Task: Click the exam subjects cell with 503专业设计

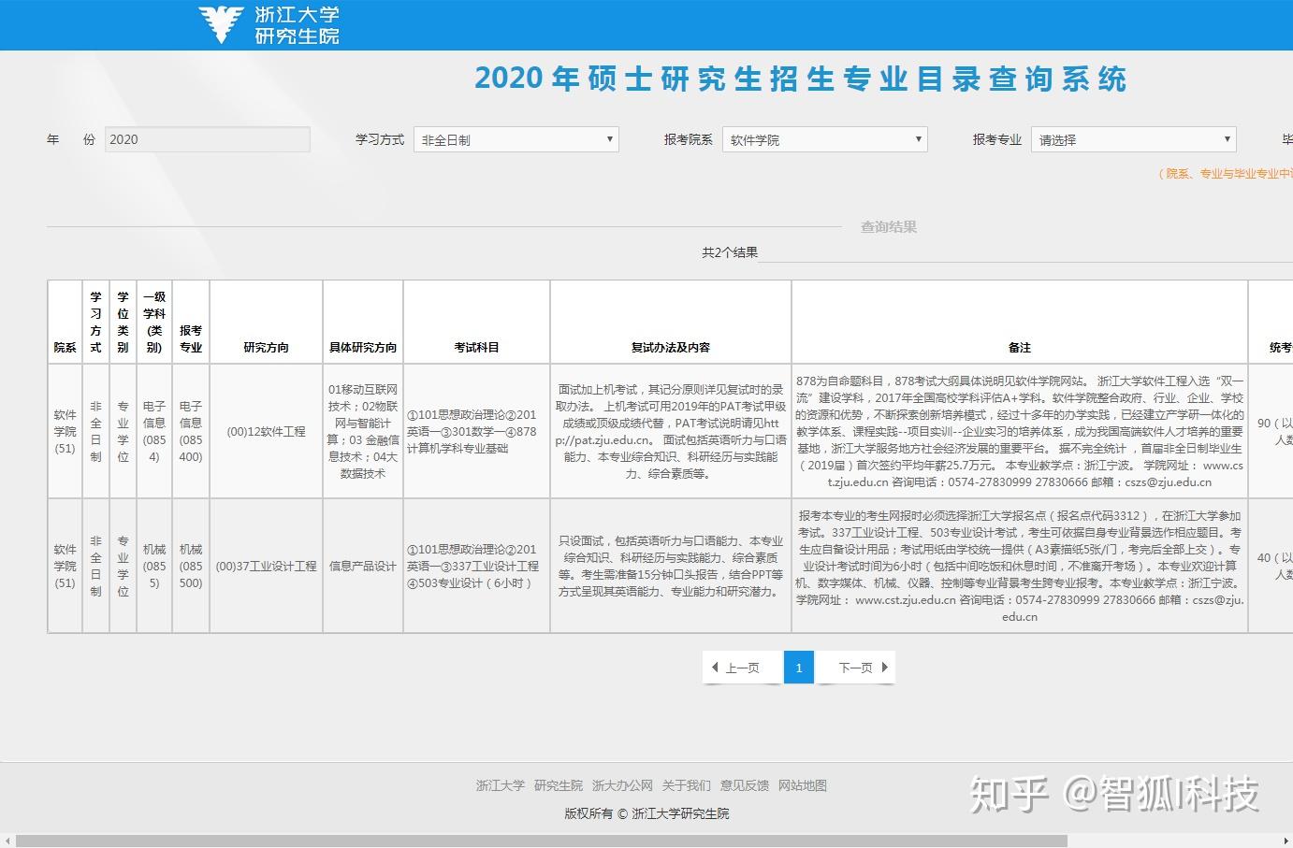Action: pos(476,566)
